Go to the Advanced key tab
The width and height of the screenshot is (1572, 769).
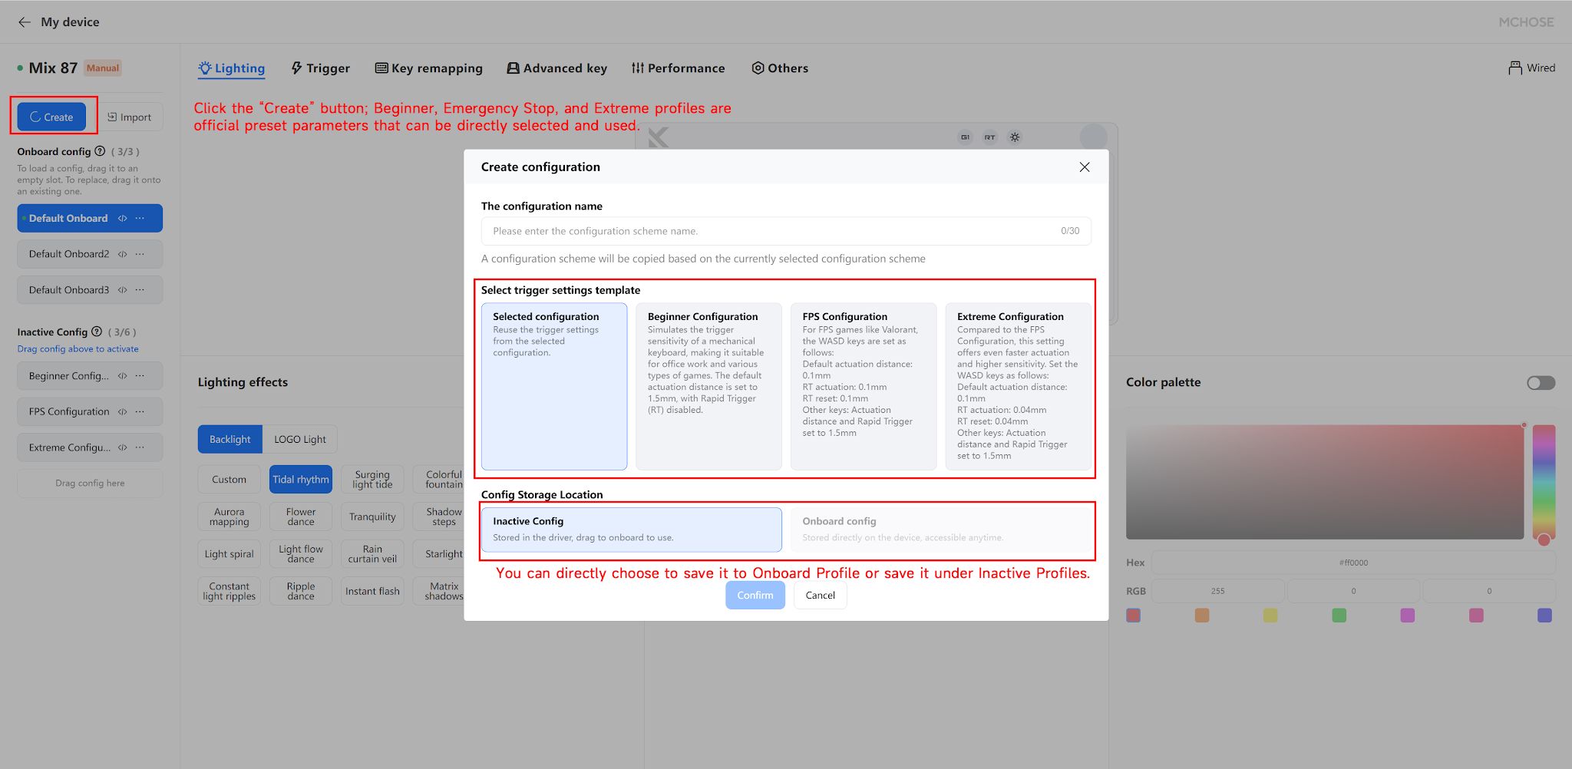click(556, 68)
